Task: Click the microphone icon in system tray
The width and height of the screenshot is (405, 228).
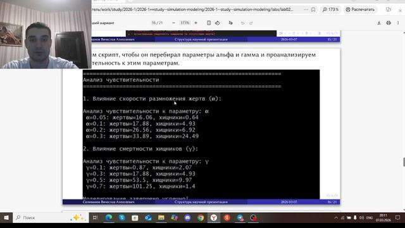Action: [355, 218]
